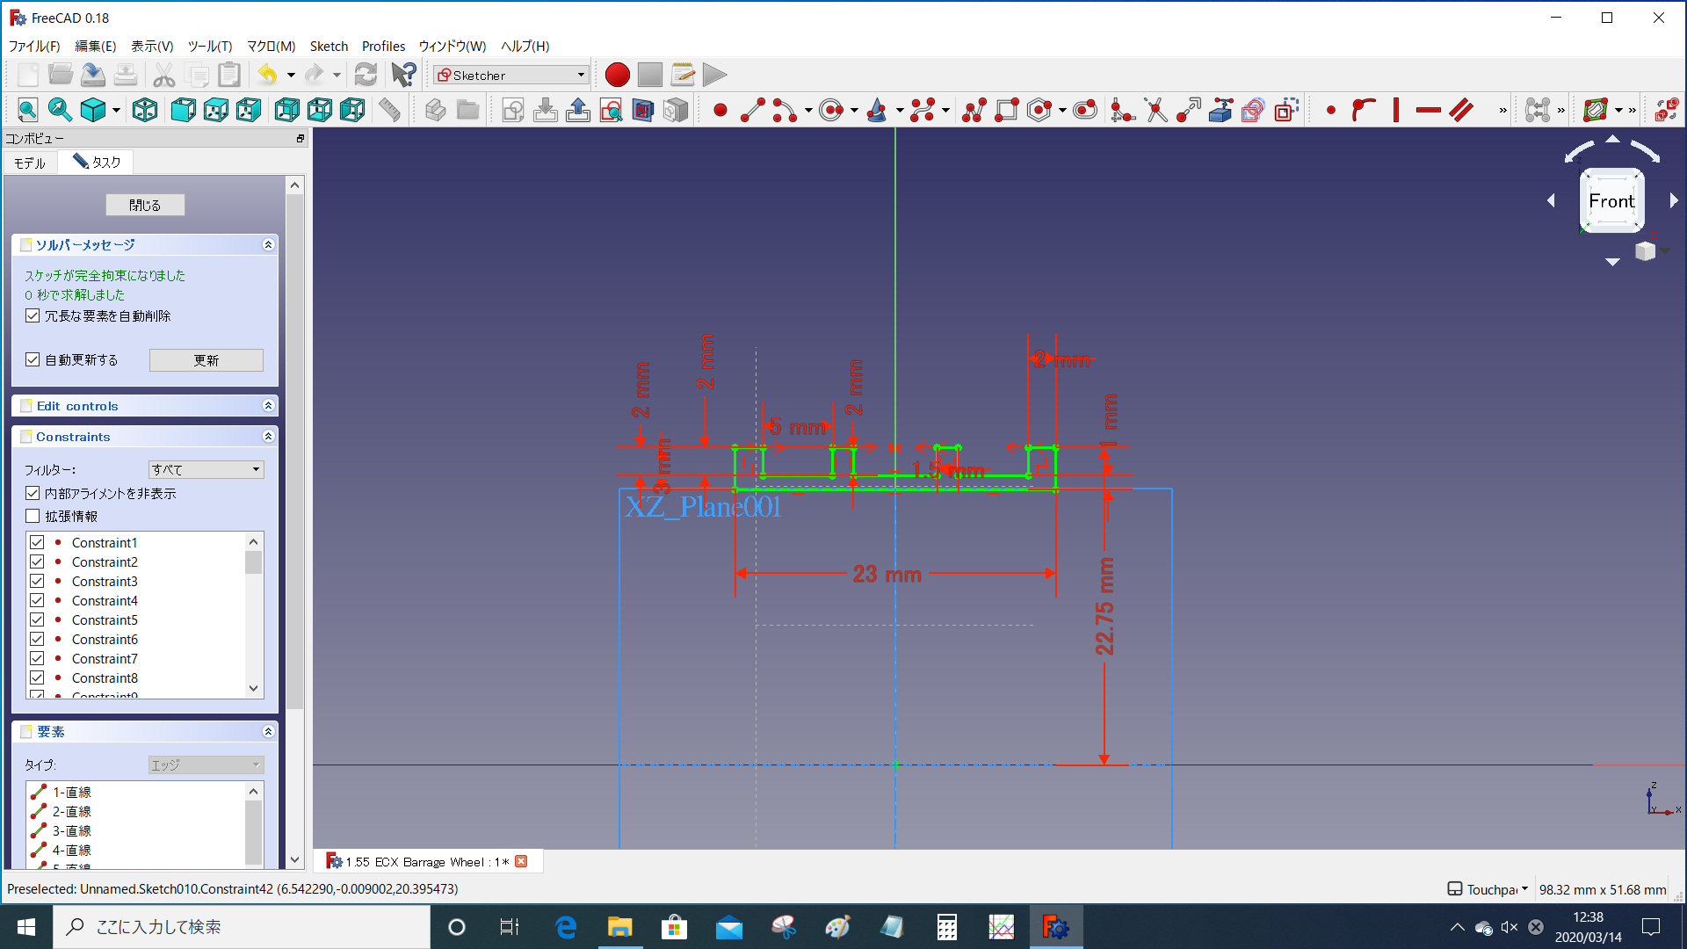Select the Create Line tool

point(753,110)
